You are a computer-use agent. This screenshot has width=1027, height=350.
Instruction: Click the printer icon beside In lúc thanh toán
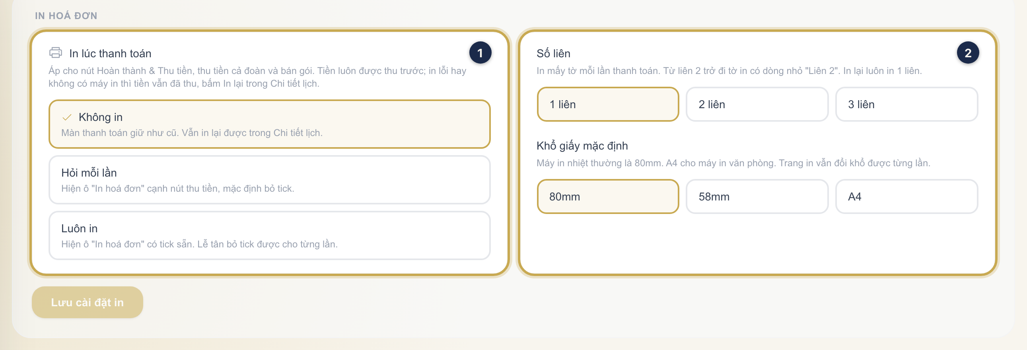click(55, 52)
